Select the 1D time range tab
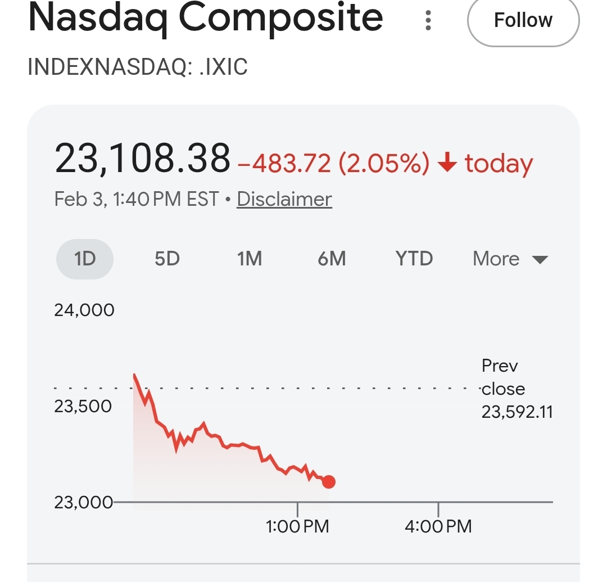 point(85,259)
